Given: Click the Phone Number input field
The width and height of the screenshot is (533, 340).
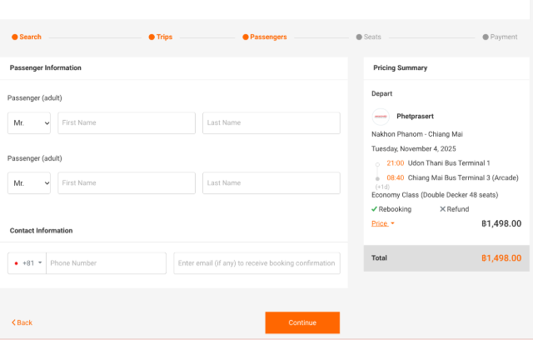Looking at the screenshot, I should (x=106, y=263).
